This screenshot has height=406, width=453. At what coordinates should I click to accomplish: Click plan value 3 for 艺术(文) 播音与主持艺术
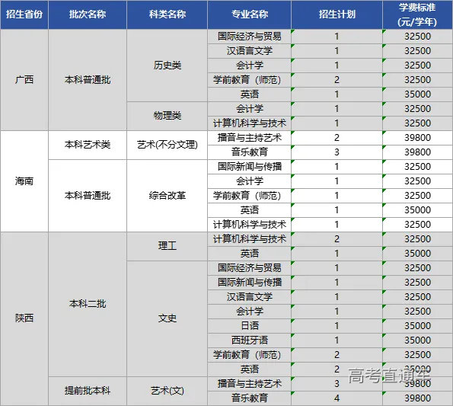pos(337,384)
